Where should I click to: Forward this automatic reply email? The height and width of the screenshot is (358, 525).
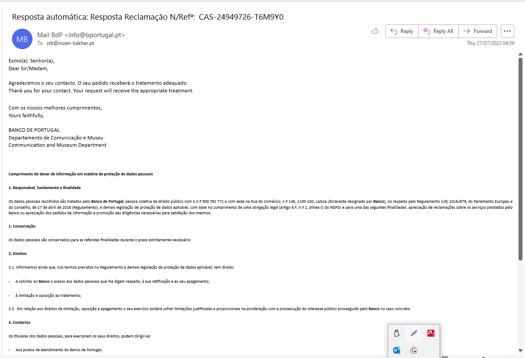(478, 31)
